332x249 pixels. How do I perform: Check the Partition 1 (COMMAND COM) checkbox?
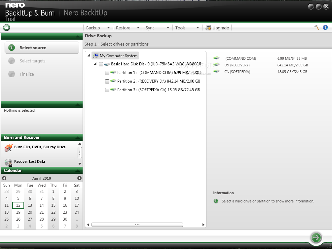click(107, 73)
